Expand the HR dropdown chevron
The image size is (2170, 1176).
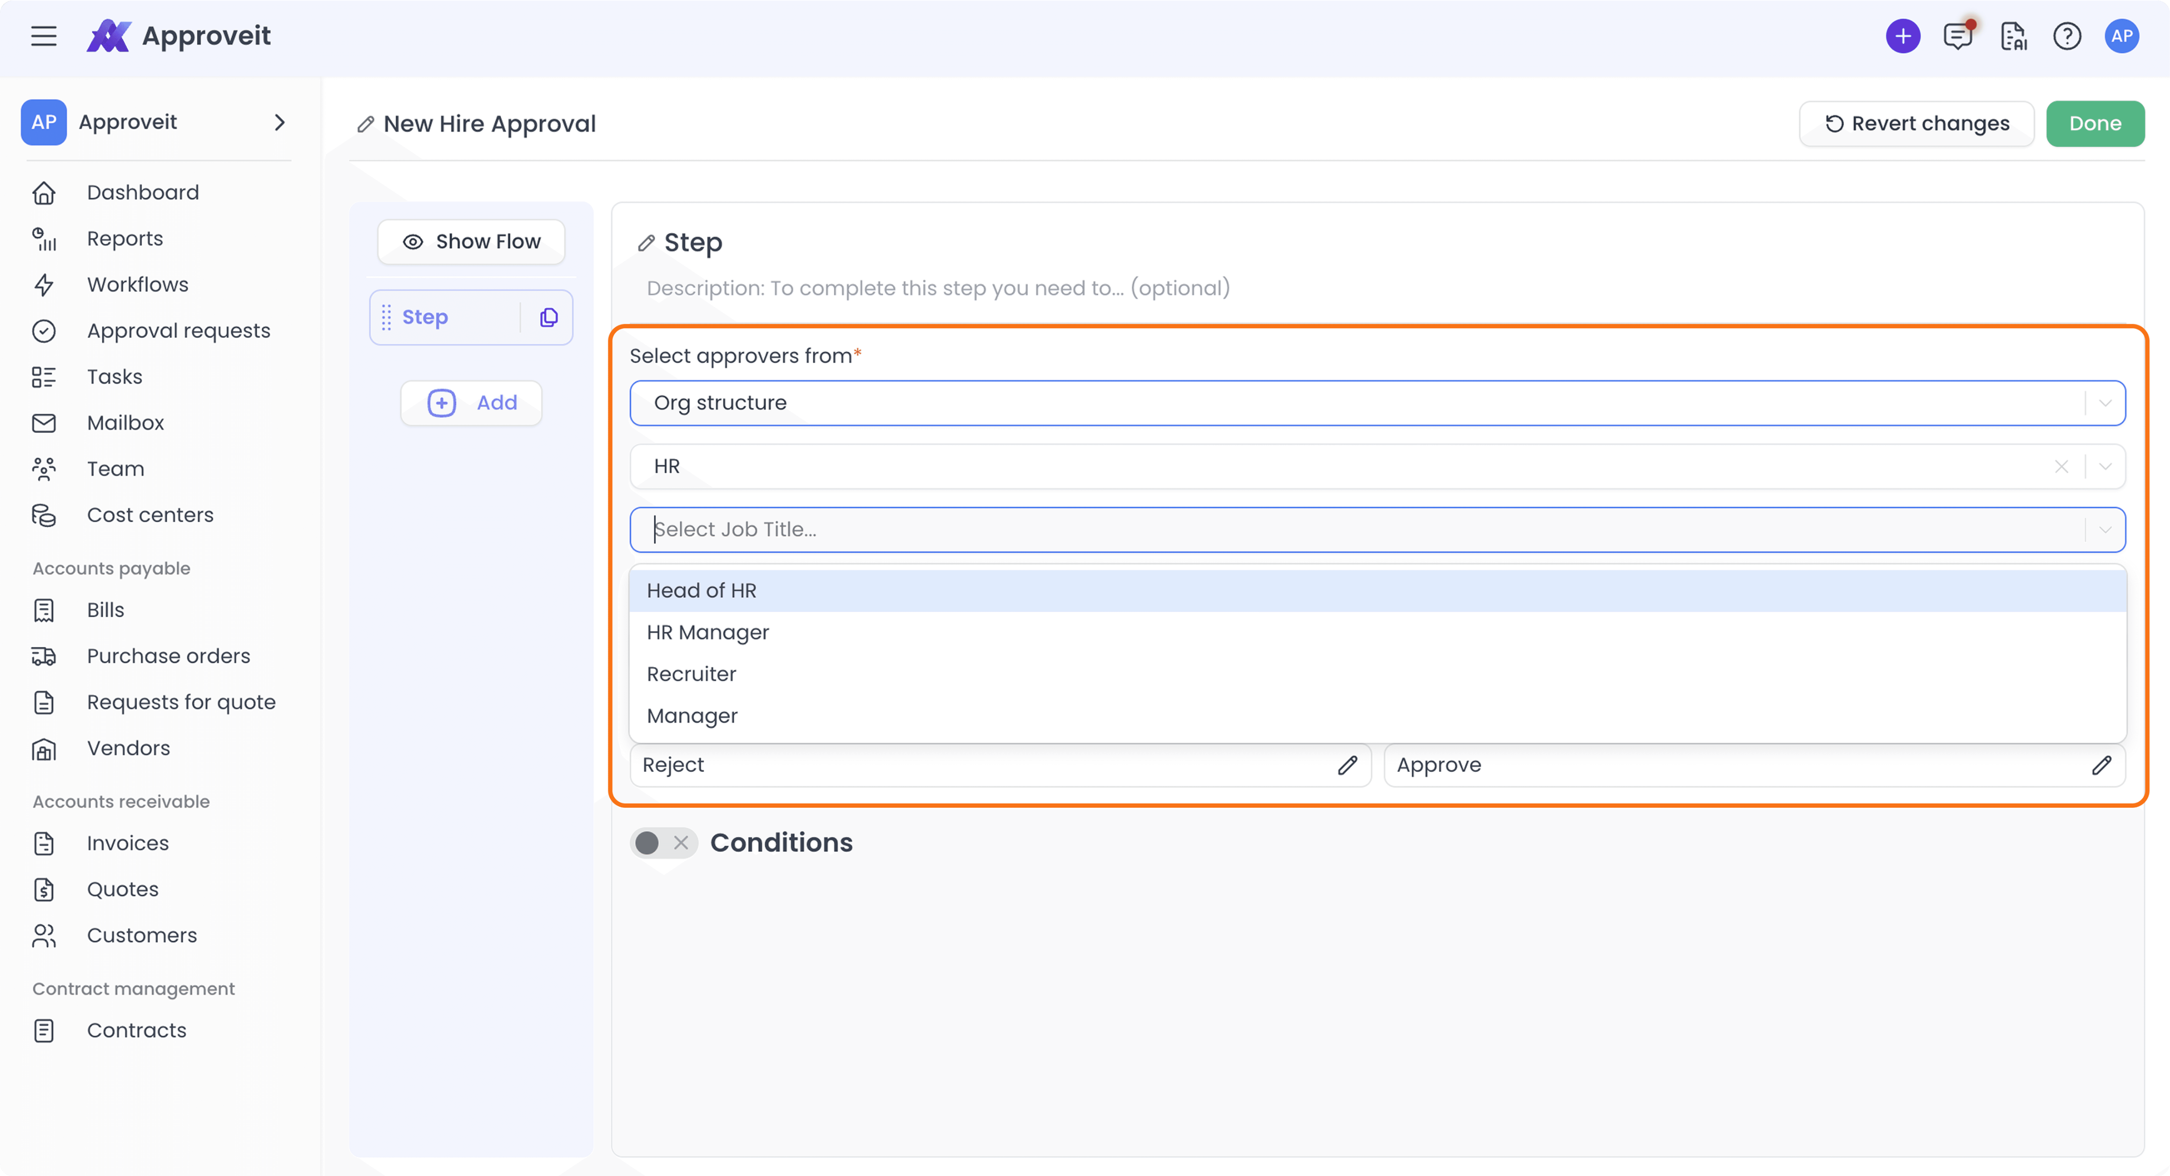2105,467
